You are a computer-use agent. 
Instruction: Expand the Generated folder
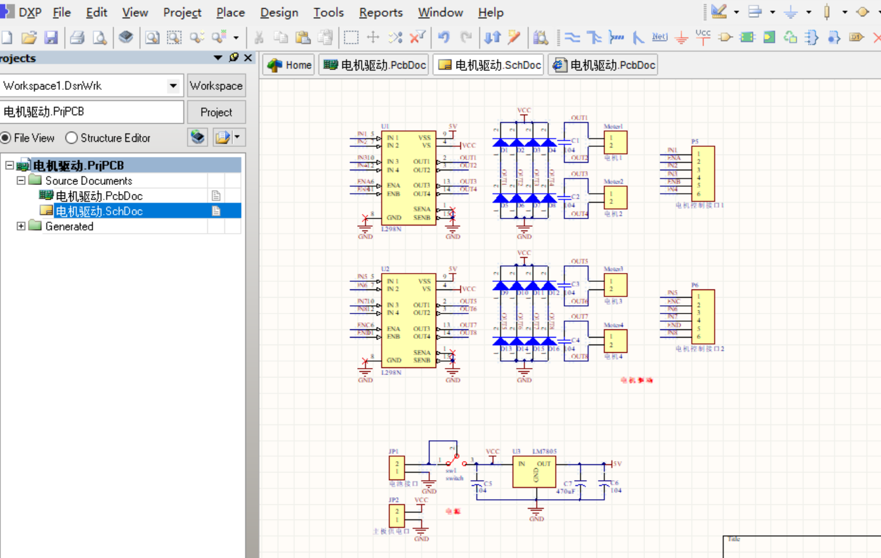tap(21, 226)
